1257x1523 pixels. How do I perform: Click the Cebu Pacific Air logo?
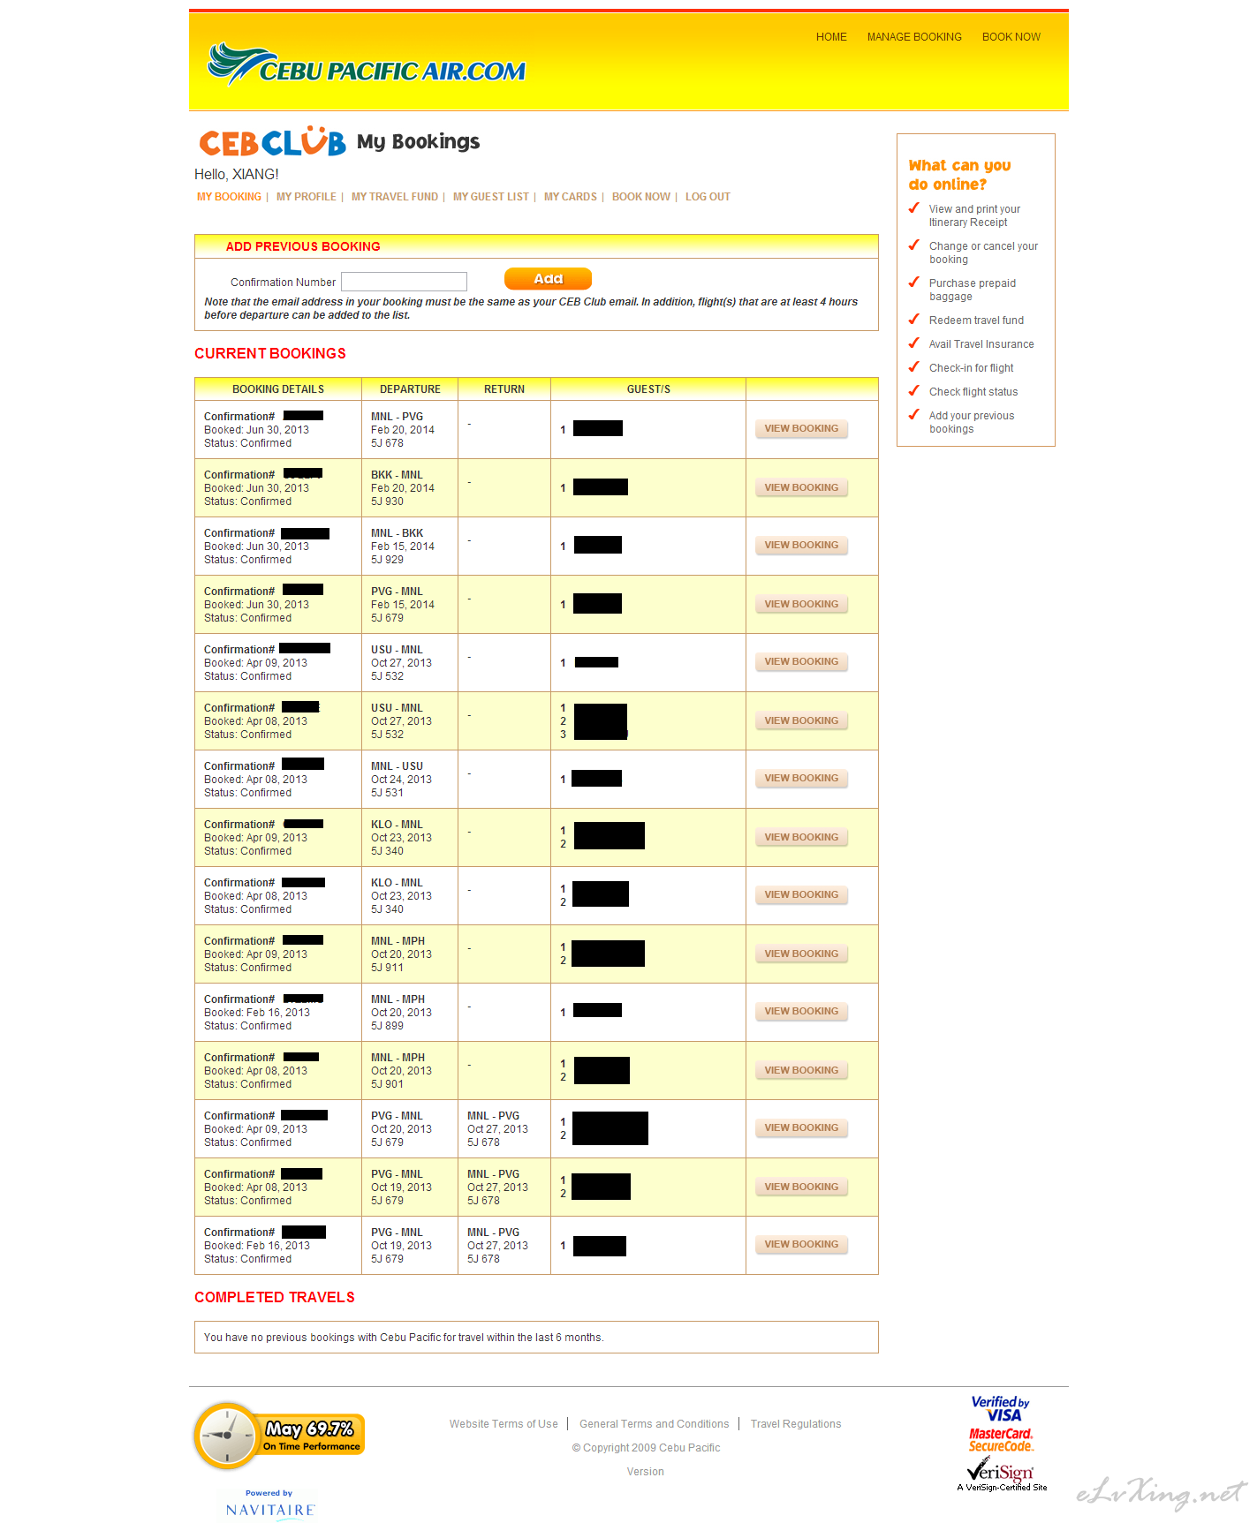[367, 64]
